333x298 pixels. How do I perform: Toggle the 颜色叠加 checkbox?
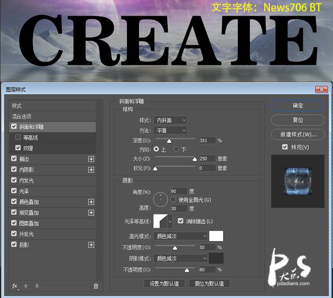click(14, 201)
